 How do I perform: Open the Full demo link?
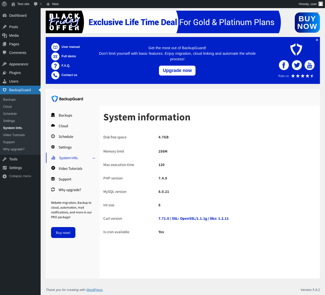(x=69, y=56)
